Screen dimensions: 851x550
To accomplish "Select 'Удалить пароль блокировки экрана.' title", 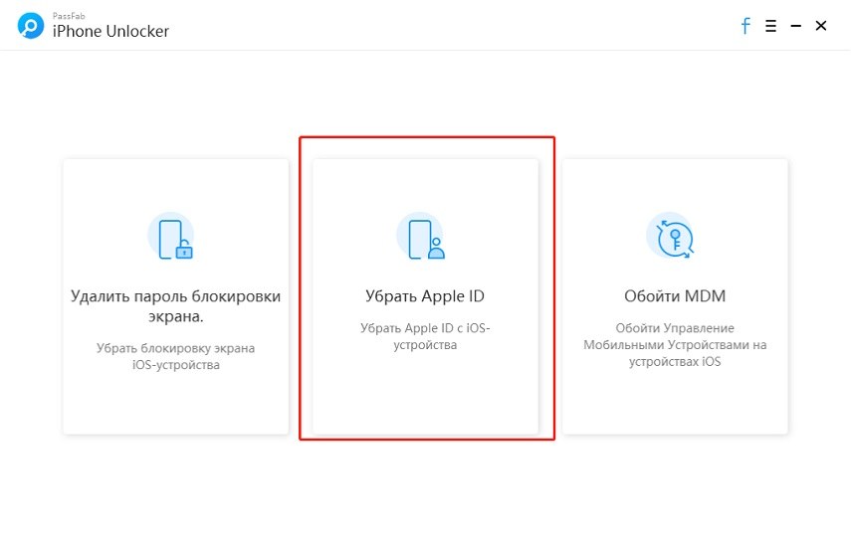I will coord(176,306).
